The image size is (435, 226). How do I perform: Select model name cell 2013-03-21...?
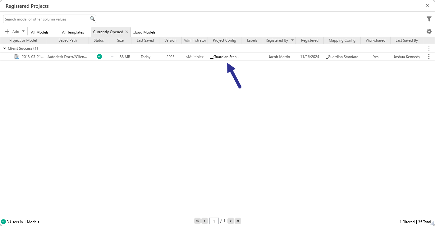point(33,57)
